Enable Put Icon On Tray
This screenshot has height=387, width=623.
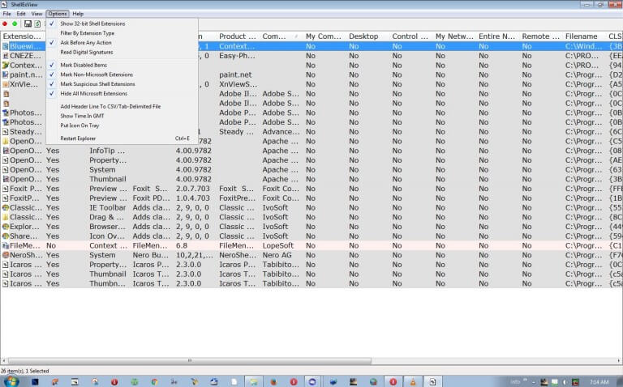tap(79, 125)
